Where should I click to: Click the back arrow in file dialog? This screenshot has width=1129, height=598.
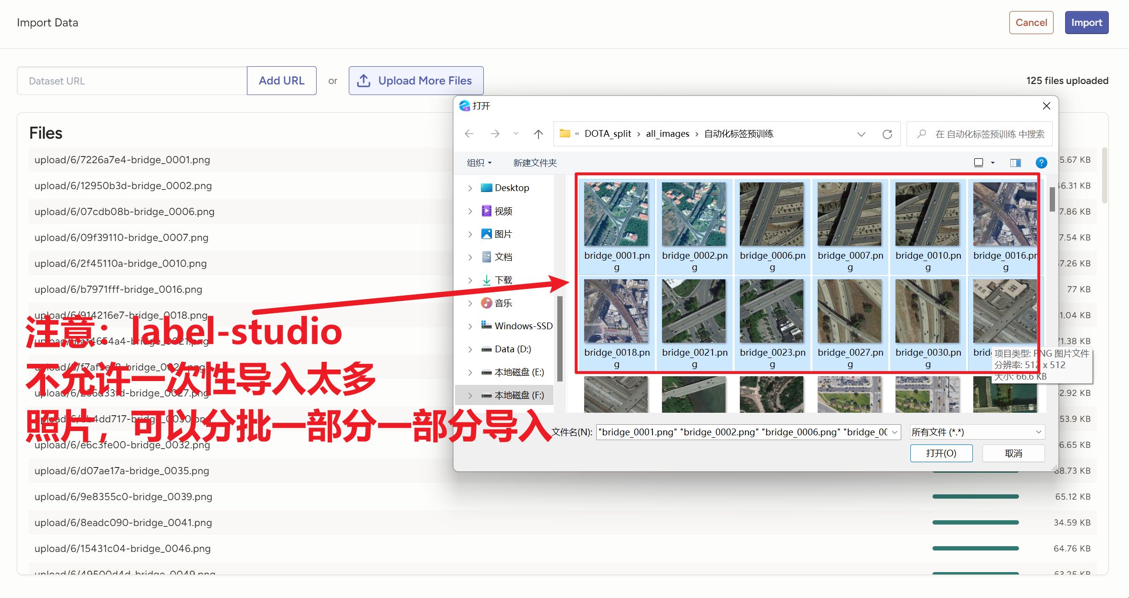(x=469, y=134)
